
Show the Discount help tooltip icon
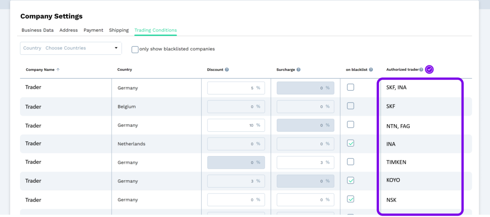click(227, 70)
